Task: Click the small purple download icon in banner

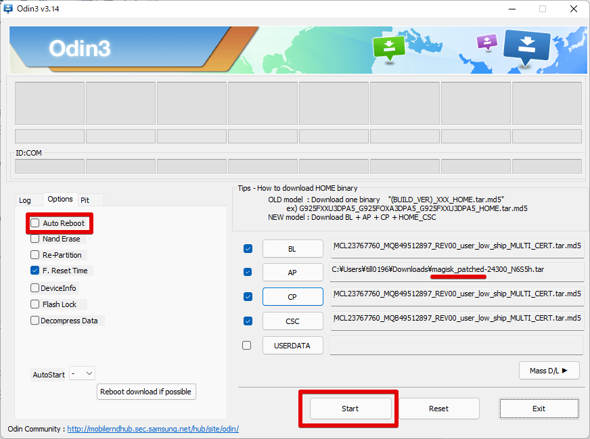Action: pos(486,43)
